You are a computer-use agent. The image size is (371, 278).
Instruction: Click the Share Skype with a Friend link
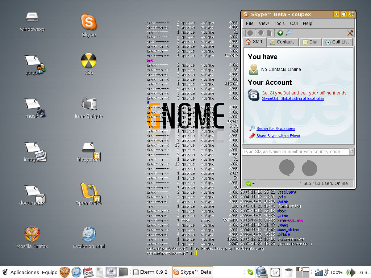point(278,136)
